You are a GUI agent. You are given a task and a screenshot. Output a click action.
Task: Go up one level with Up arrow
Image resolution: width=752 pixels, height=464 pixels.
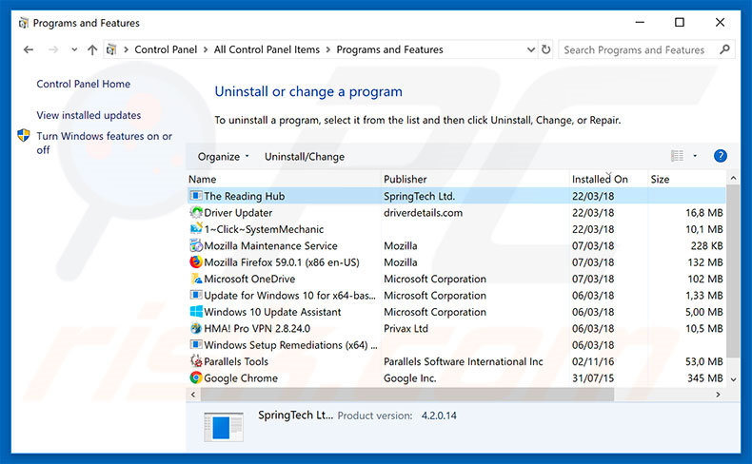(x=92, y=49)
